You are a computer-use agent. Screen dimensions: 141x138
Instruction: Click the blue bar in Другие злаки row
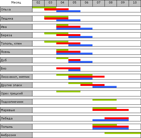point(105,87)
